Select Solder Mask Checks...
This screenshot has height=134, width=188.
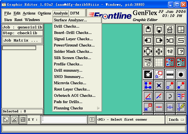coord(77,51)
